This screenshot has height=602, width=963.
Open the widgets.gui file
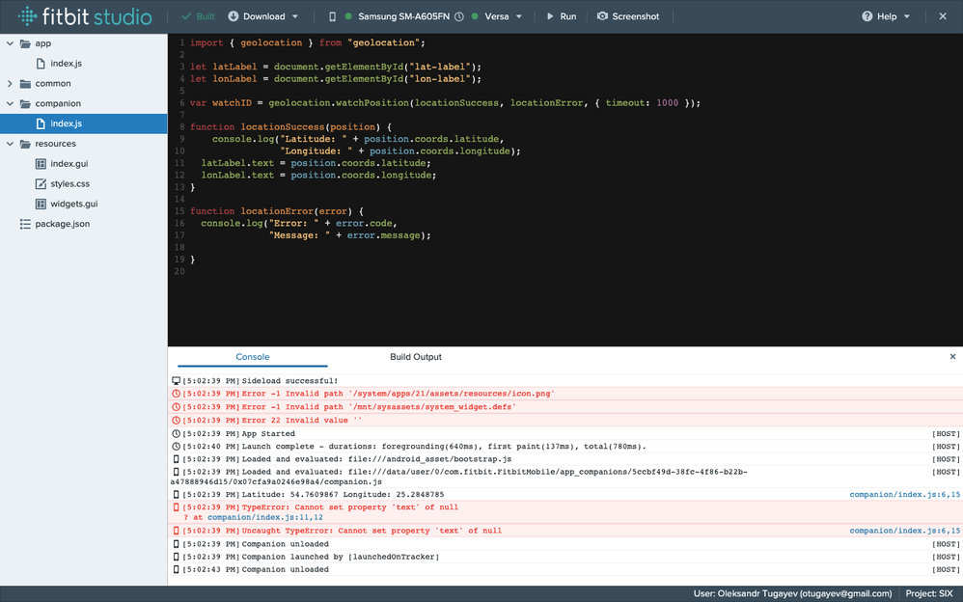pyautogui.click(x=73, y=205)
